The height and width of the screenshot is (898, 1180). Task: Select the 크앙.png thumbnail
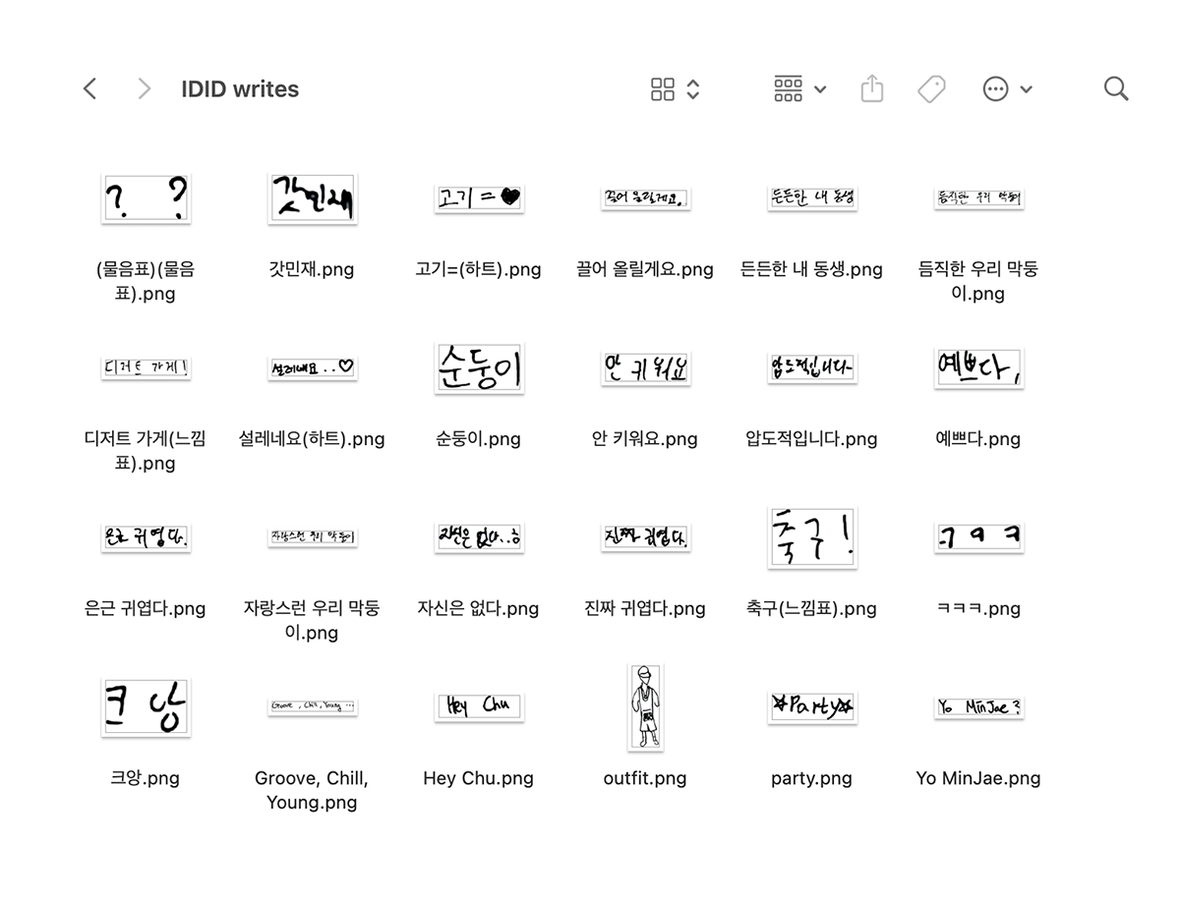(146, 706)
